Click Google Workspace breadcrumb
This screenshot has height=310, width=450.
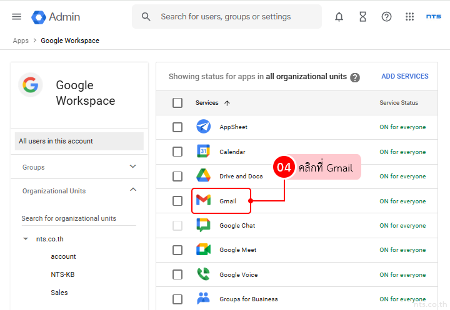pyautogui.click(x=70, y=41)
